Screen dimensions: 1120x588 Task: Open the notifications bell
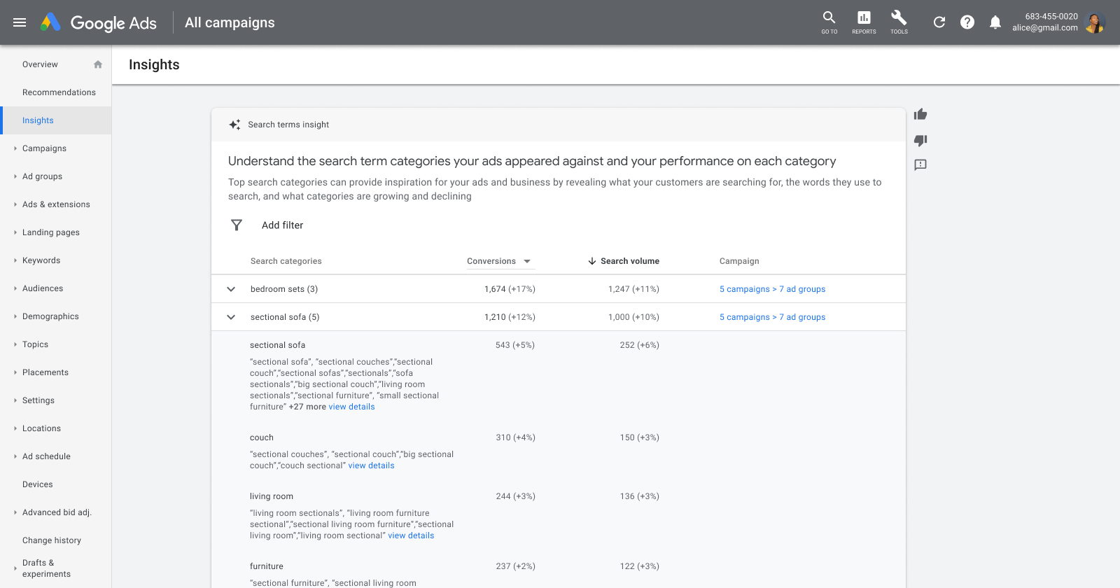pos(995,22)
